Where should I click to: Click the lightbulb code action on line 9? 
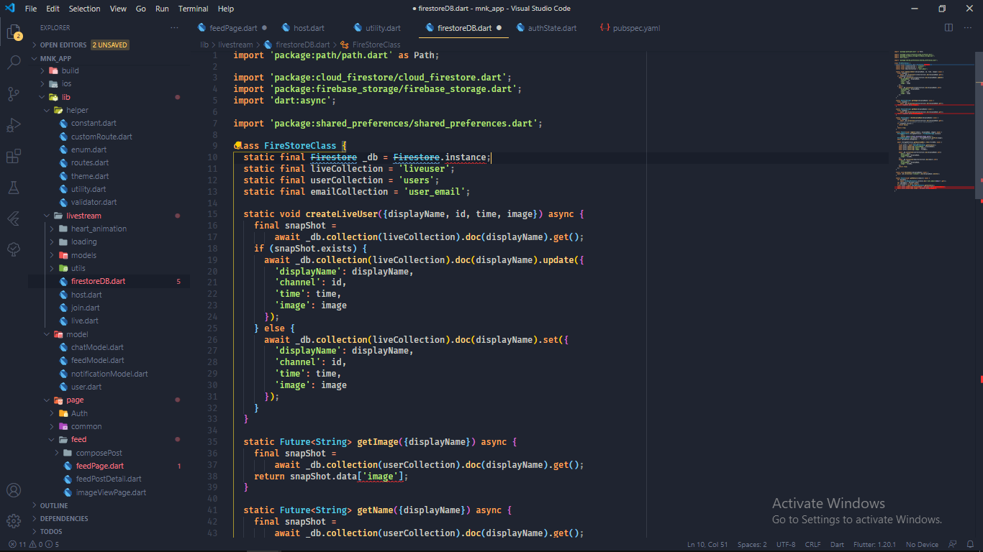tap(237, 146)
